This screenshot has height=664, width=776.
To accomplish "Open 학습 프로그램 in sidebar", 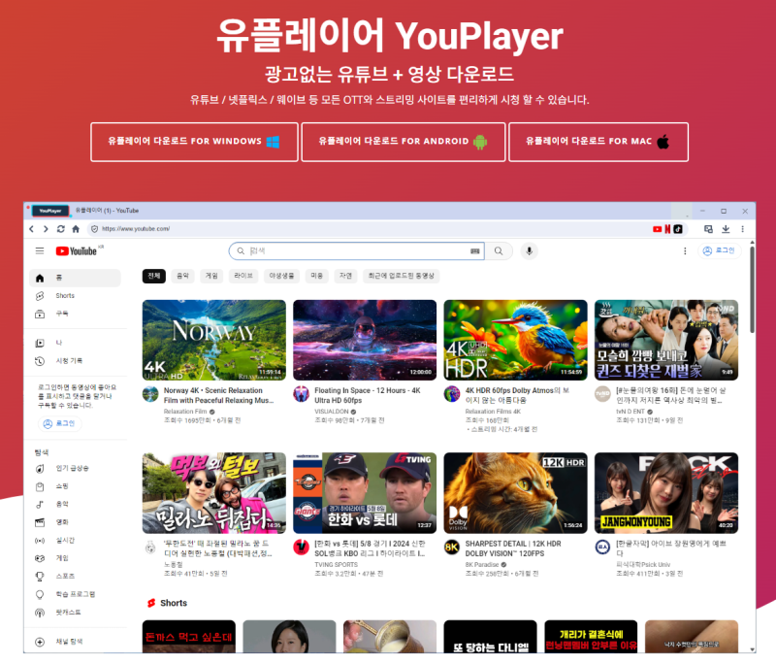I will point(76,594).
